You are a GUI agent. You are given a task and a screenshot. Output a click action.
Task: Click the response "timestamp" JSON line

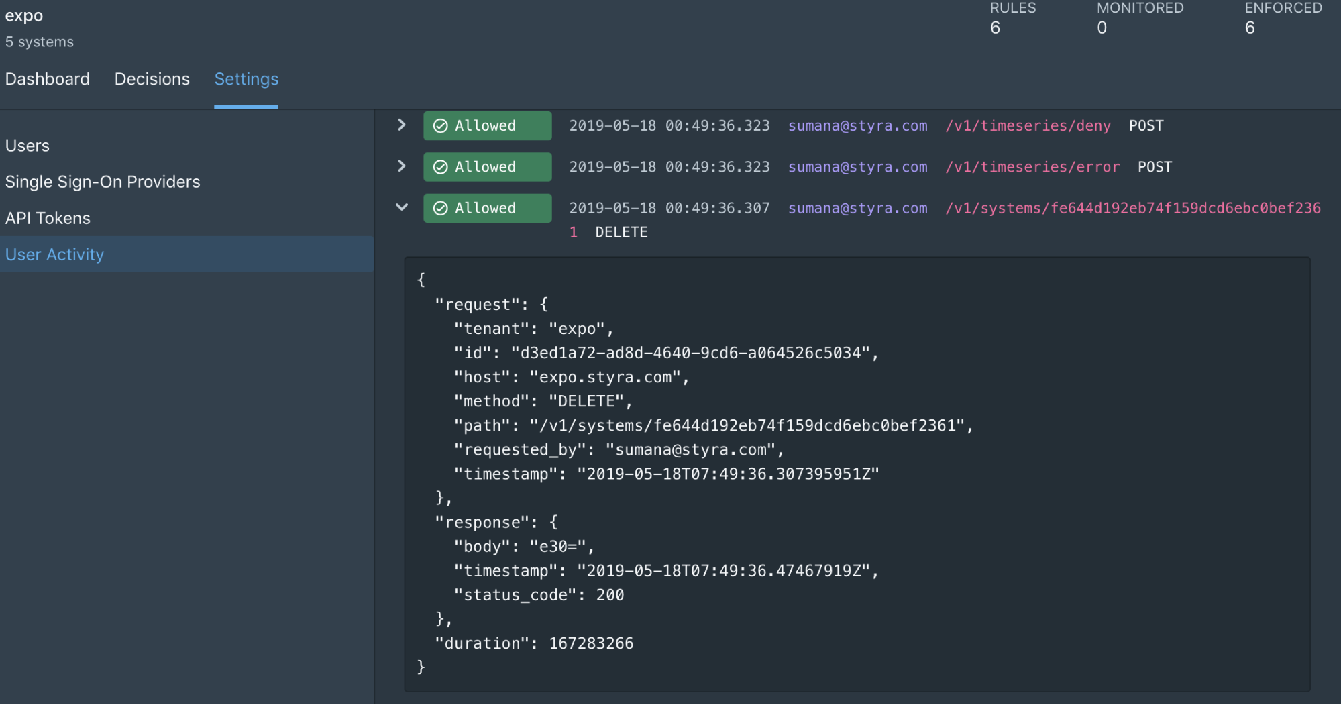click(666, 571)
